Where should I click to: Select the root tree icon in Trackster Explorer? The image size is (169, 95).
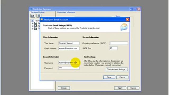32,21
